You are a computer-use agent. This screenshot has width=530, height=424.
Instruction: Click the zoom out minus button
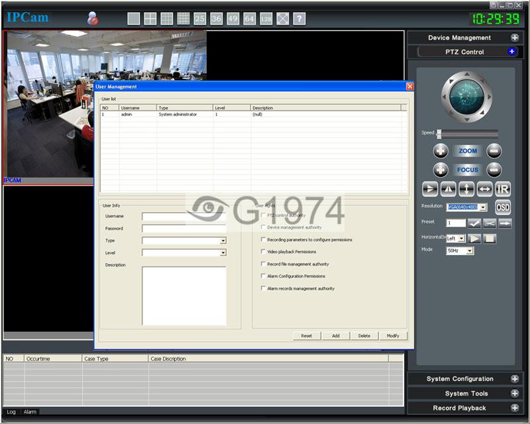pyautogui.click(x=494, y=151)
